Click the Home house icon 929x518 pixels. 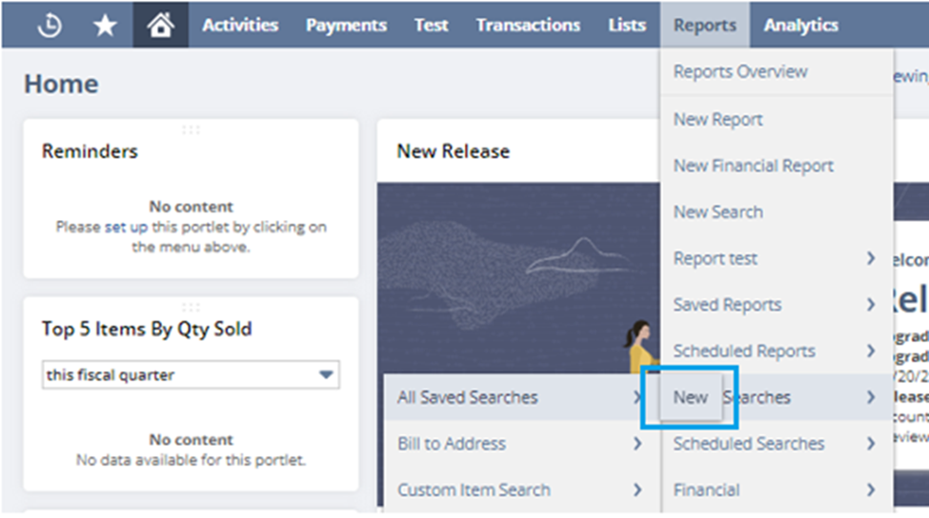coord(161,25)
